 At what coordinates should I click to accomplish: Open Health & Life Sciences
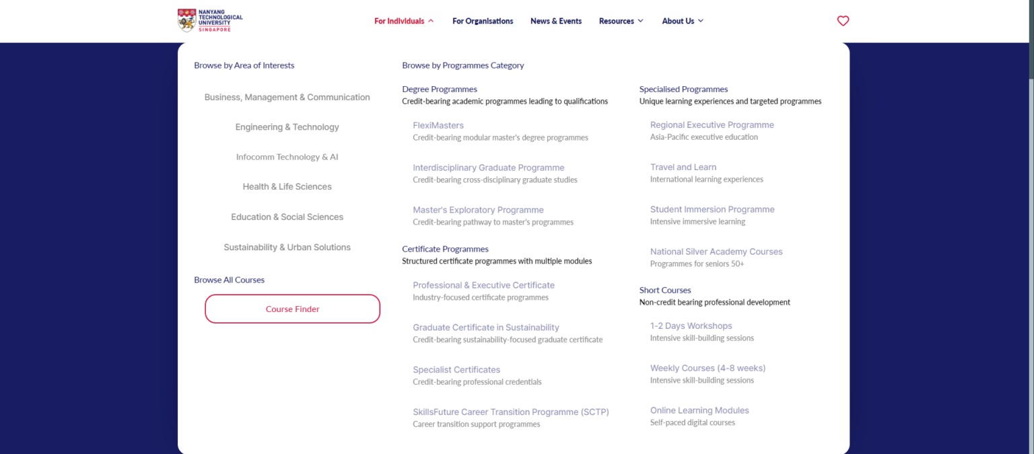[x=287, y=186]
